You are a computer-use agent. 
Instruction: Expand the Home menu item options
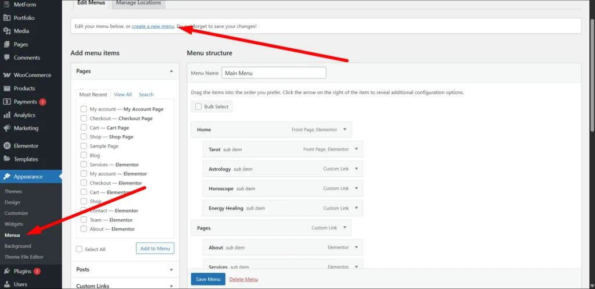coord(345,130)
